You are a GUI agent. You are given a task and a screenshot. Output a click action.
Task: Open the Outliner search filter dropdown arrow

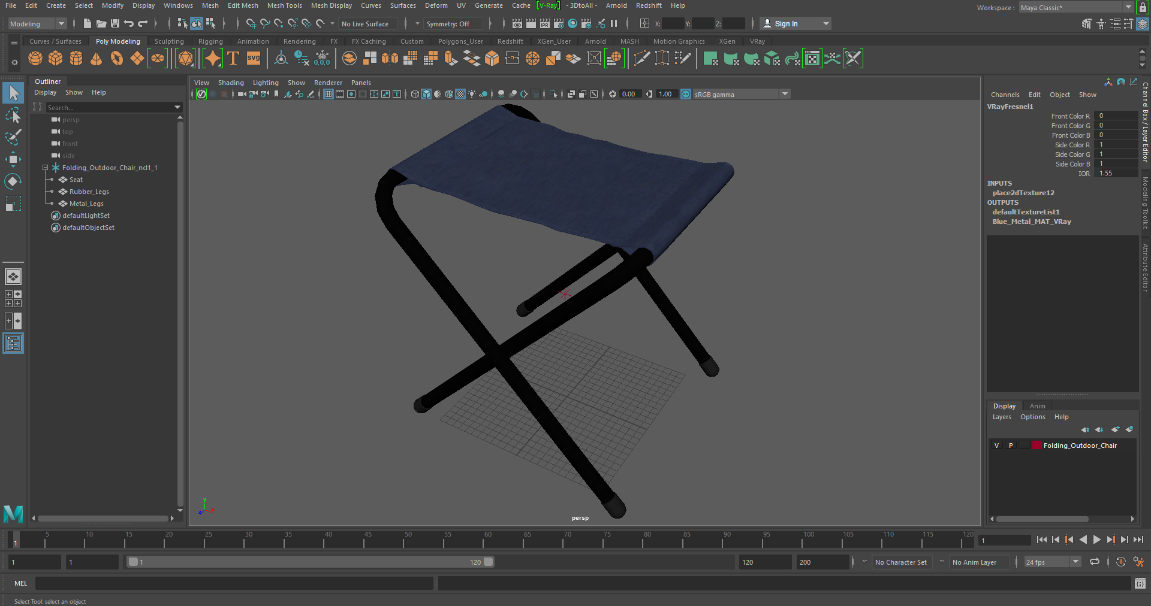coord(177,107)
